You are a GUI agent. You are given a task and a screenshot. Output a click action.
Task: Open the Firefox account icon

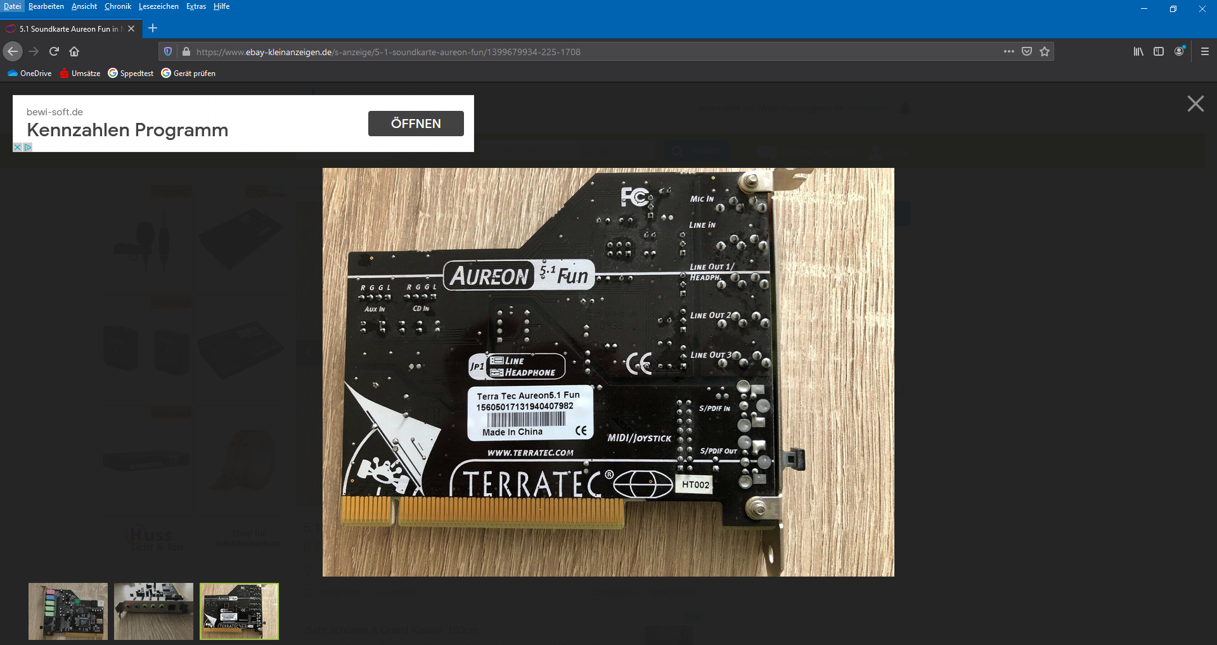tap(1179, 51)
